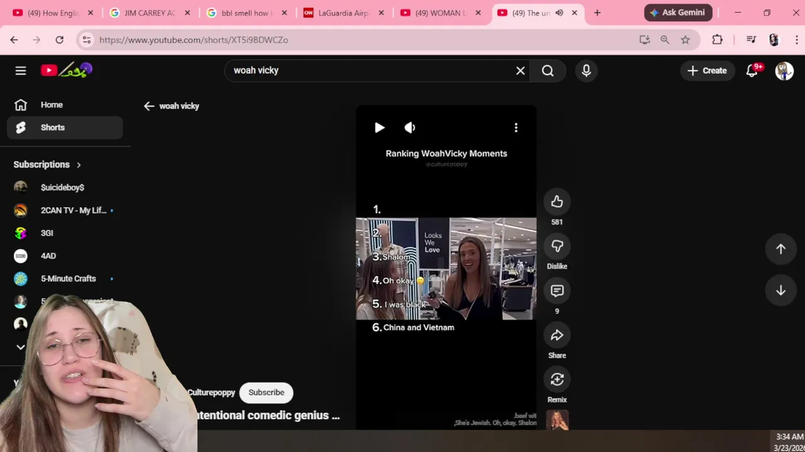Screen dimensions: 805x452
Task: Click the YouTube logo
Action: click(x=67, y=70)
